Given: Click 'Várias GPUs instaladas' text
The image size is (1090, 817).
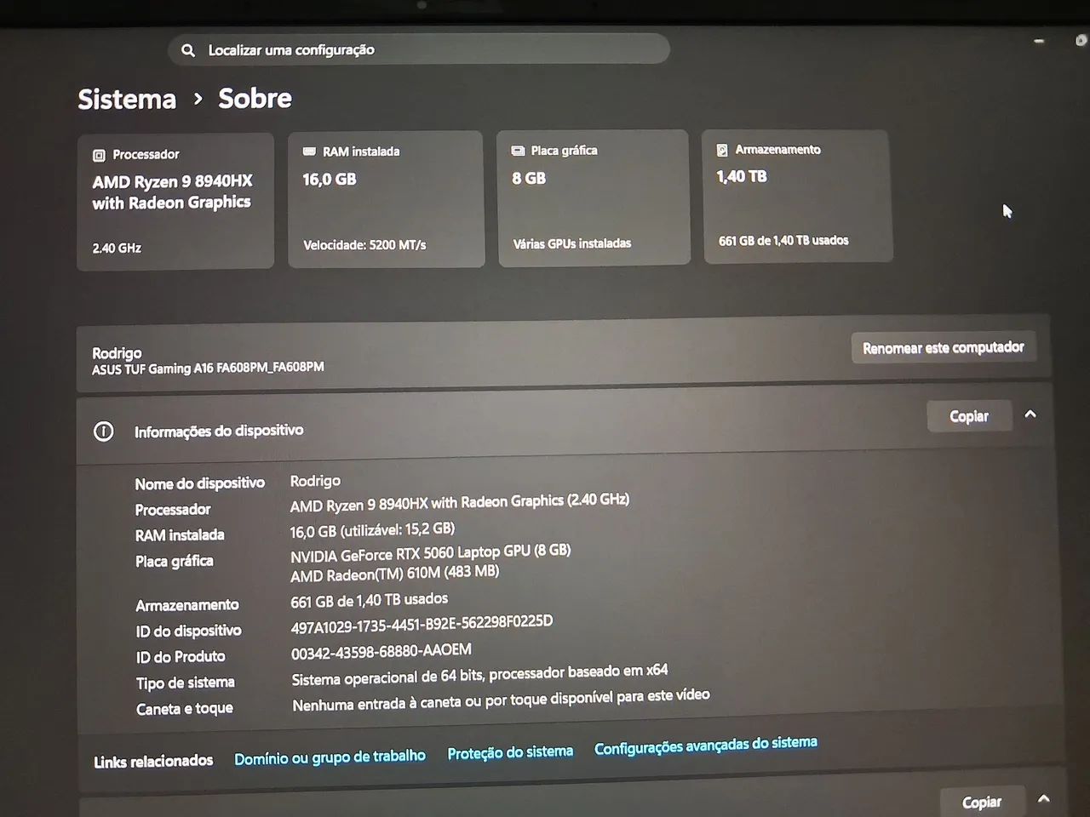Looking at the screenshot, I should pos(571,243).
